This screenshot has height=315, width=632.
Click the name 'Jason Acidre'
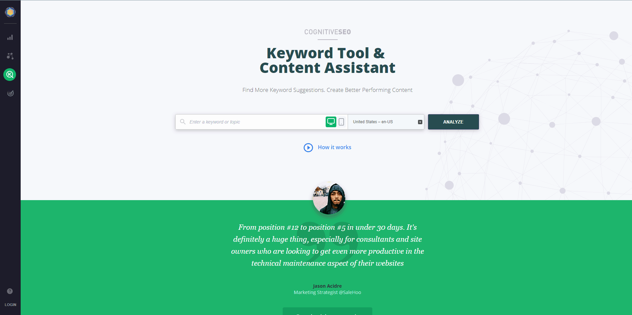327,286
